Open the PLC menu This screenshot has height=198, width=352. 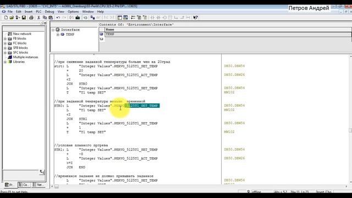38,12
